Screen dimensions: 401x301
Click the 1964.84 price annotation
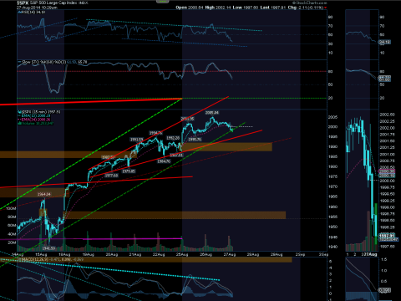44,194
